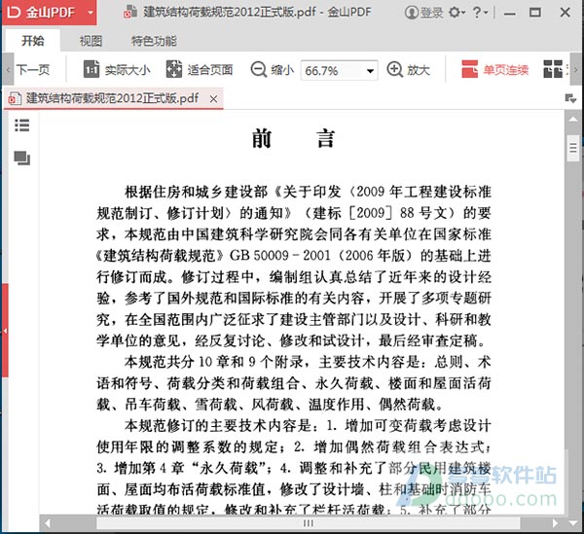Click the PDF file icon in title bar
Screen dimensions: 584x534
[x=130, y=13]
